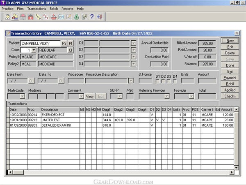
Task: Click the PS button beside patient name
Action: (x=64, y=43)
